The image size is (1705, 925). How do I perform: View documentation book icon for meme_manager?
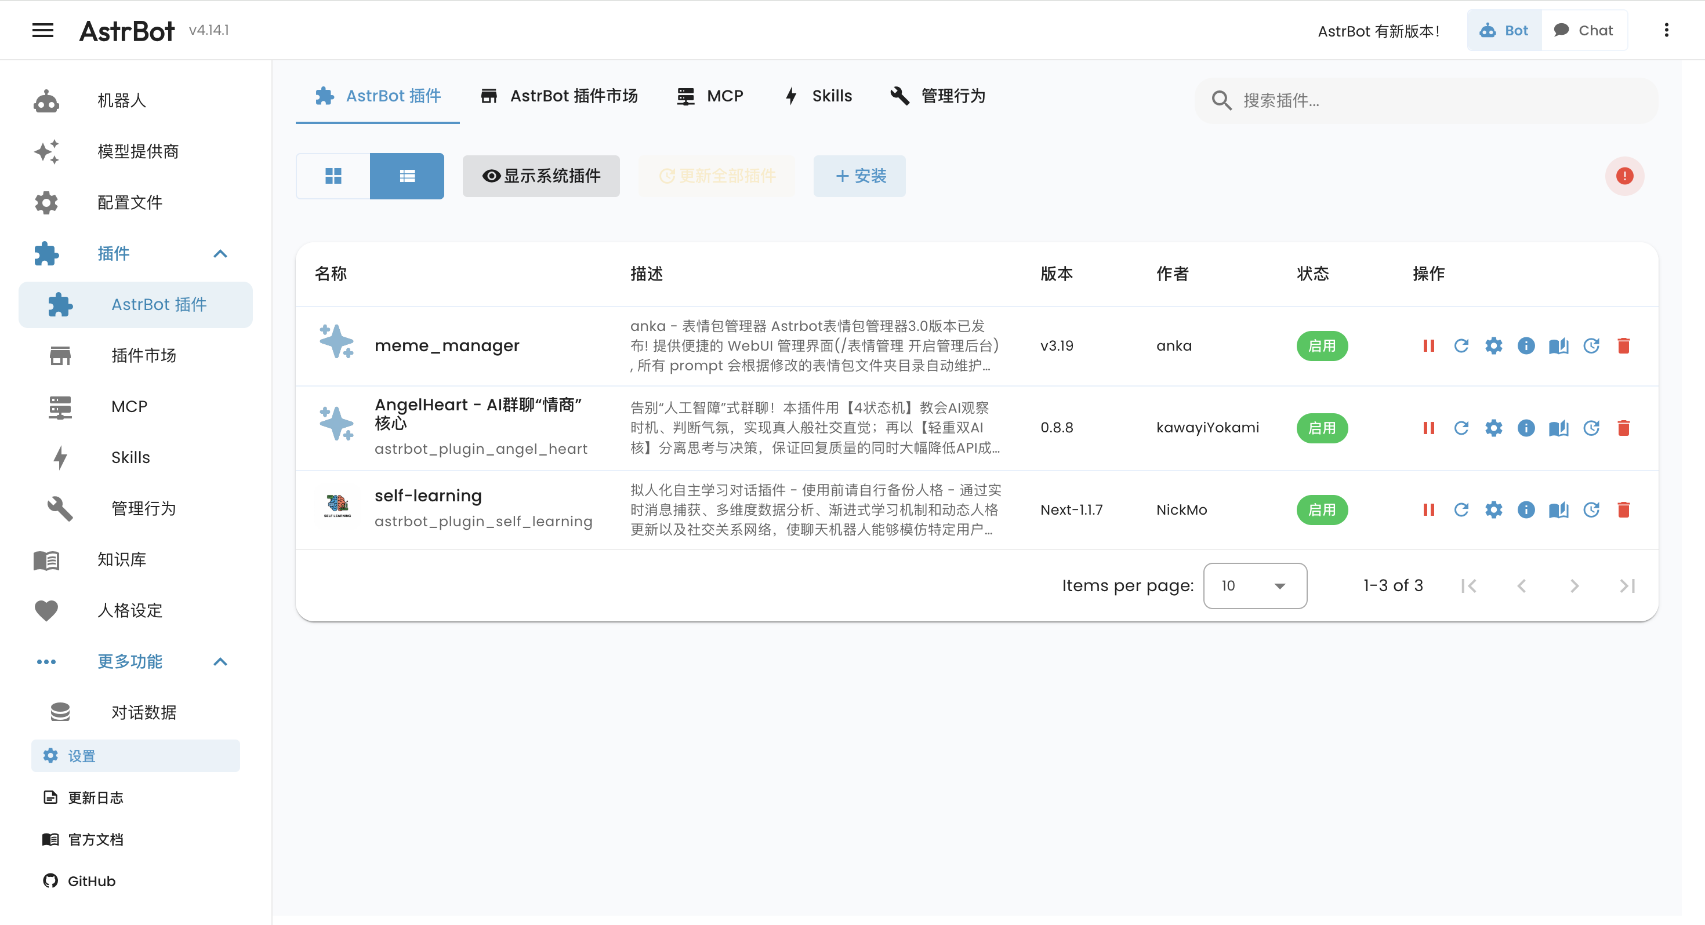(1558, 345)
